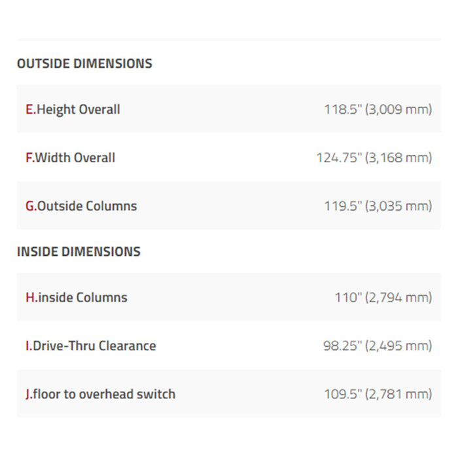Image resolution: width=458 pixels, height=458 pixels.
Task: Click the 98.25" (2,495 mm) value
Action: [x=378, y=346]
